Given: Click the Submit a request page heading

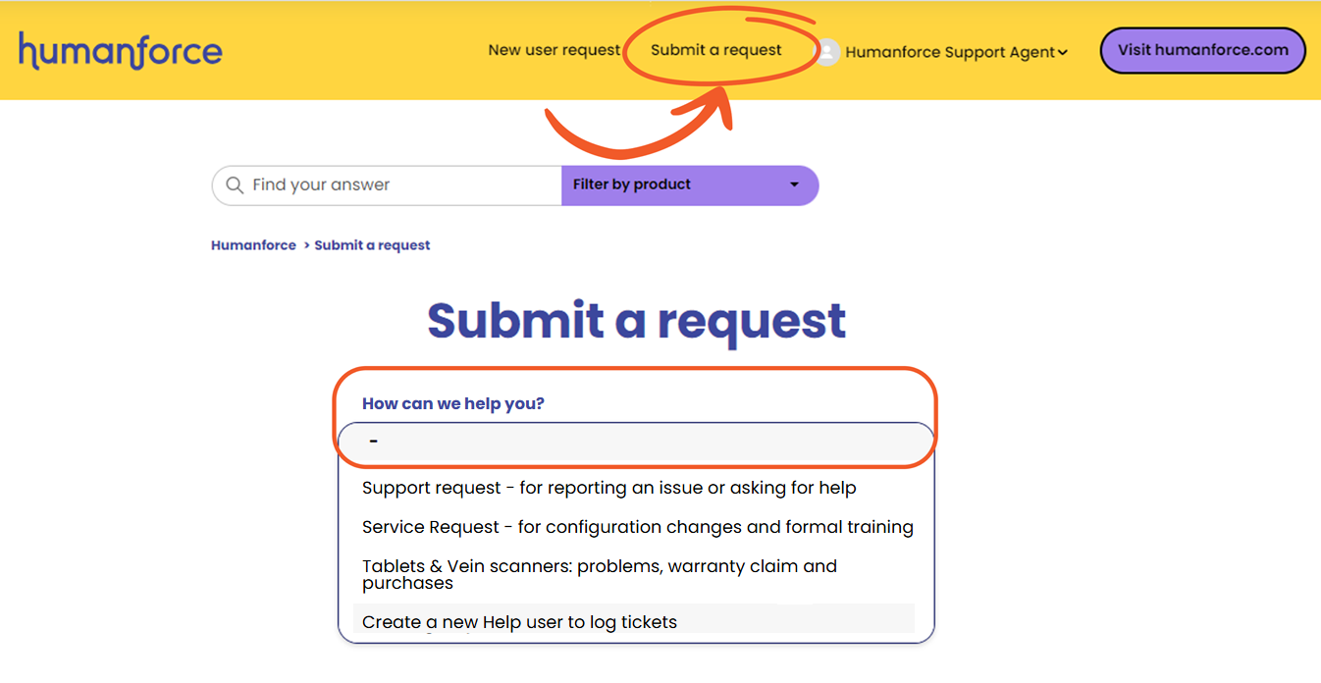Looking at the screenshot, I should pos(636,321).
